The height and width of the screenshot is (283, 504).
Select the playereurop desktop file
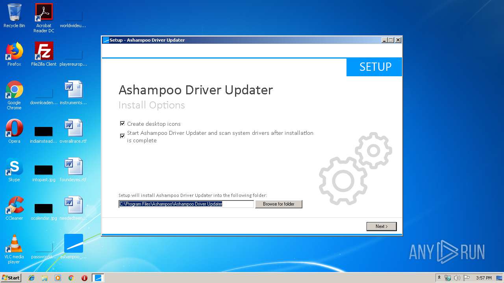73,58
